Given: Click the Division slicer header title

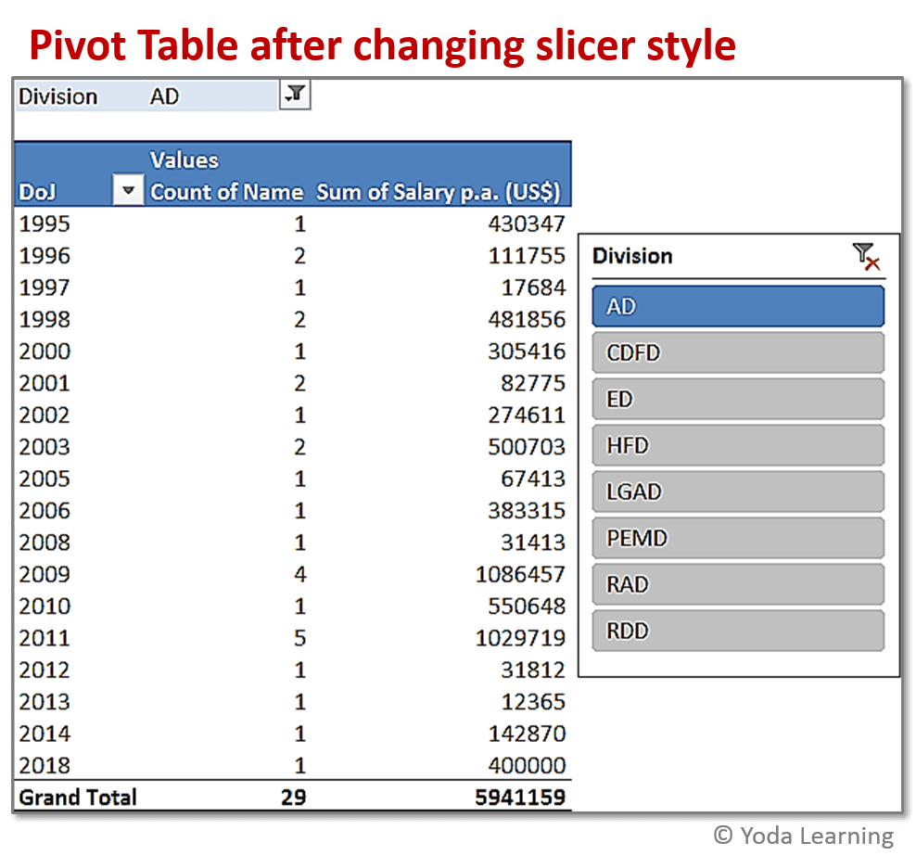Looking at the screenshot, I should pyautogui.click(x=632, y=256).
